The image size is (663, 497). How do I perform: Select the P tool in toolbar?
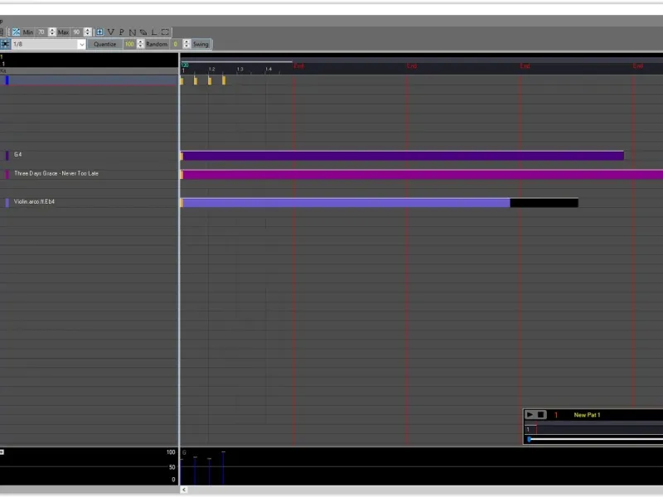coord(122,32)
